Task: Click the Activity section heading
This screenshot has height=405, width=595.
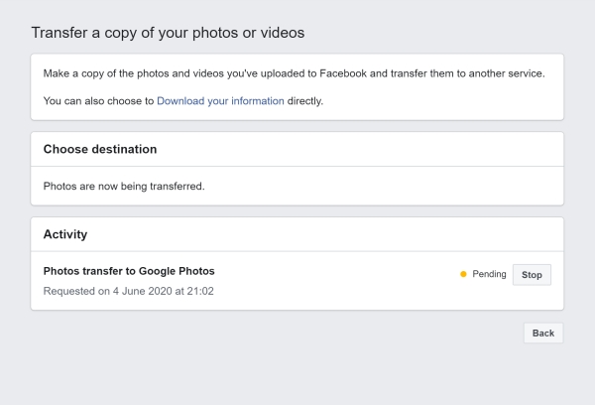Action: pos(65,234)
